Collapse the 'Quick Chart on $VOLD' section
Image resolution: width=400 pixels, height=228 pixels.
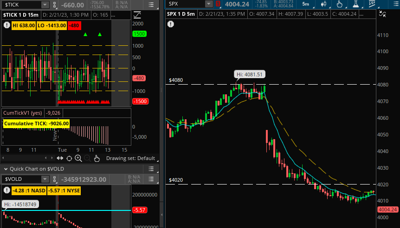(6, 169)
